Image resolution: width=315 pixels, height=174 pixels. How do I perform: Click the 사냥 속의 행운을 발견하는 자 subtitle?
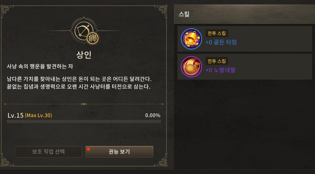[x=40, y=66]
